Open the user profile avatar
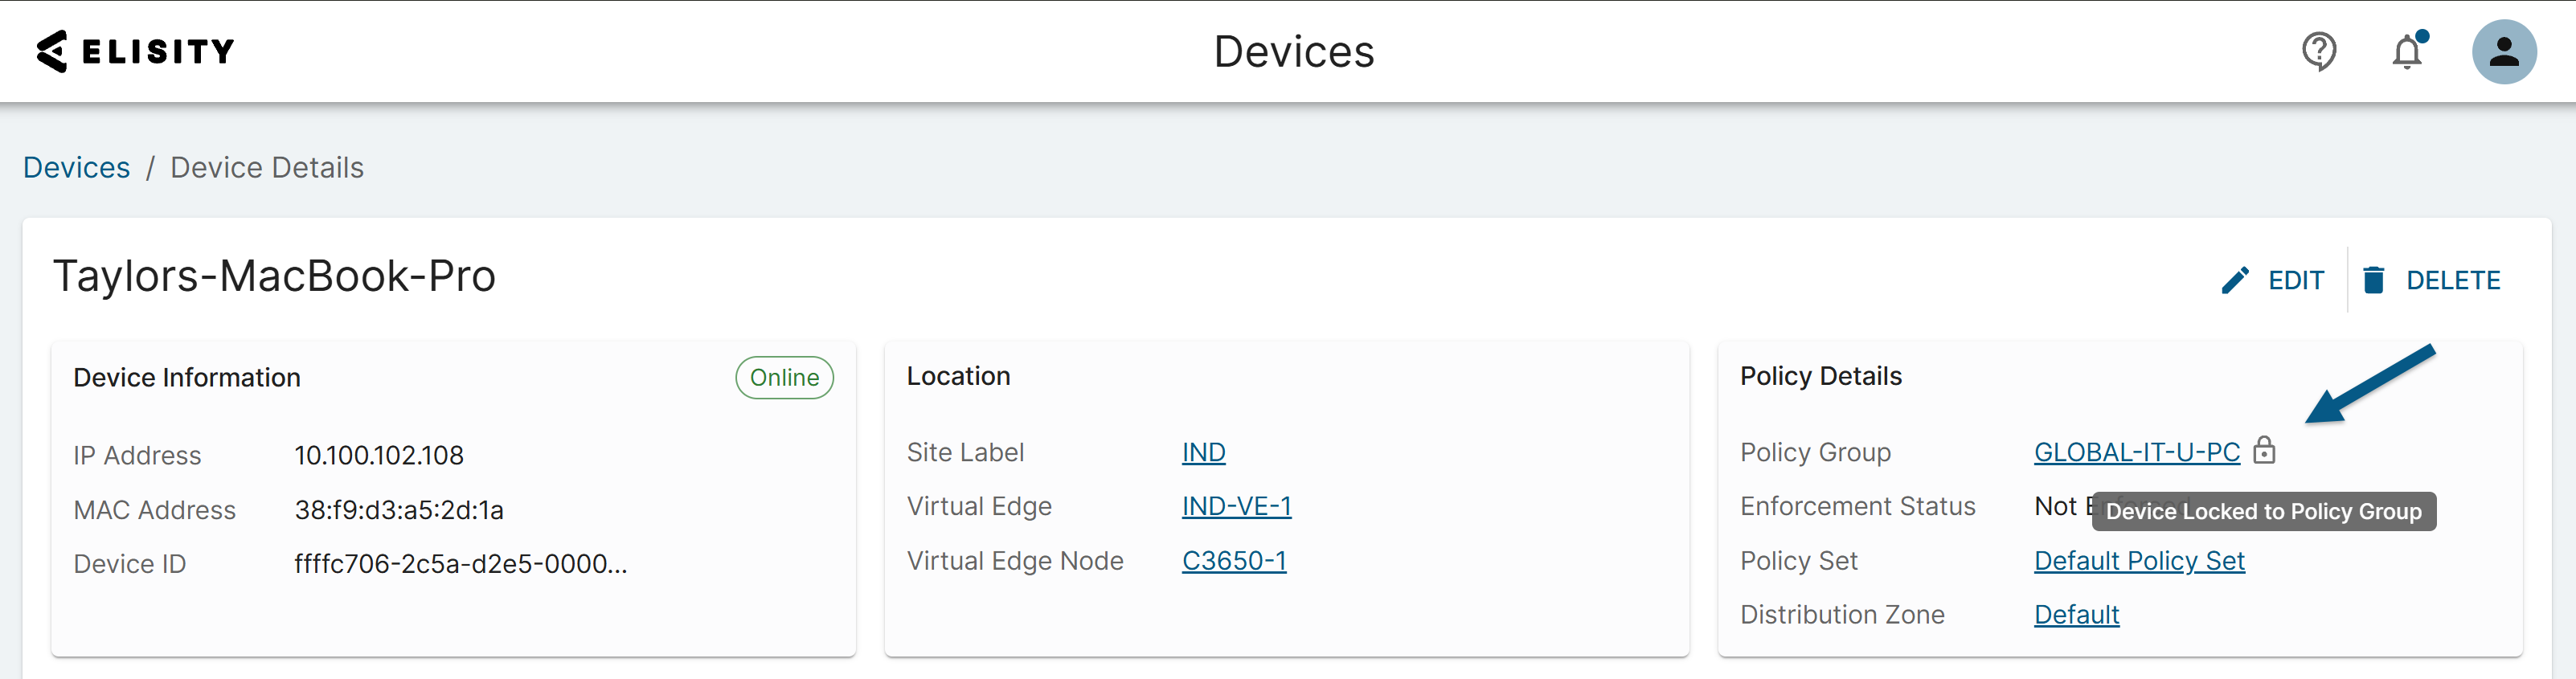Image resolution: width=2576 pixels, height=679 pixels. 2503,52
